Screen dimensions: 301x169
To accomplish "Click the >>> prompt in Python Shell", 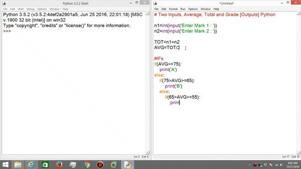I will click(x=7, y=31).
